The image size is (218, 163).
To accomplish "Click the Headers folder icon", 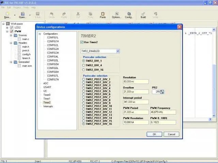I will (16, 43).
